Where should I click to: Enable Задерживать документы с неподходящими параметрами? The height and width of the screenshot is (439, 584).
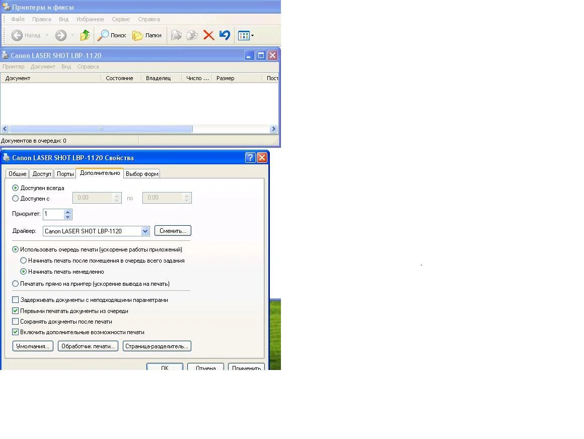tap(15, 299)
